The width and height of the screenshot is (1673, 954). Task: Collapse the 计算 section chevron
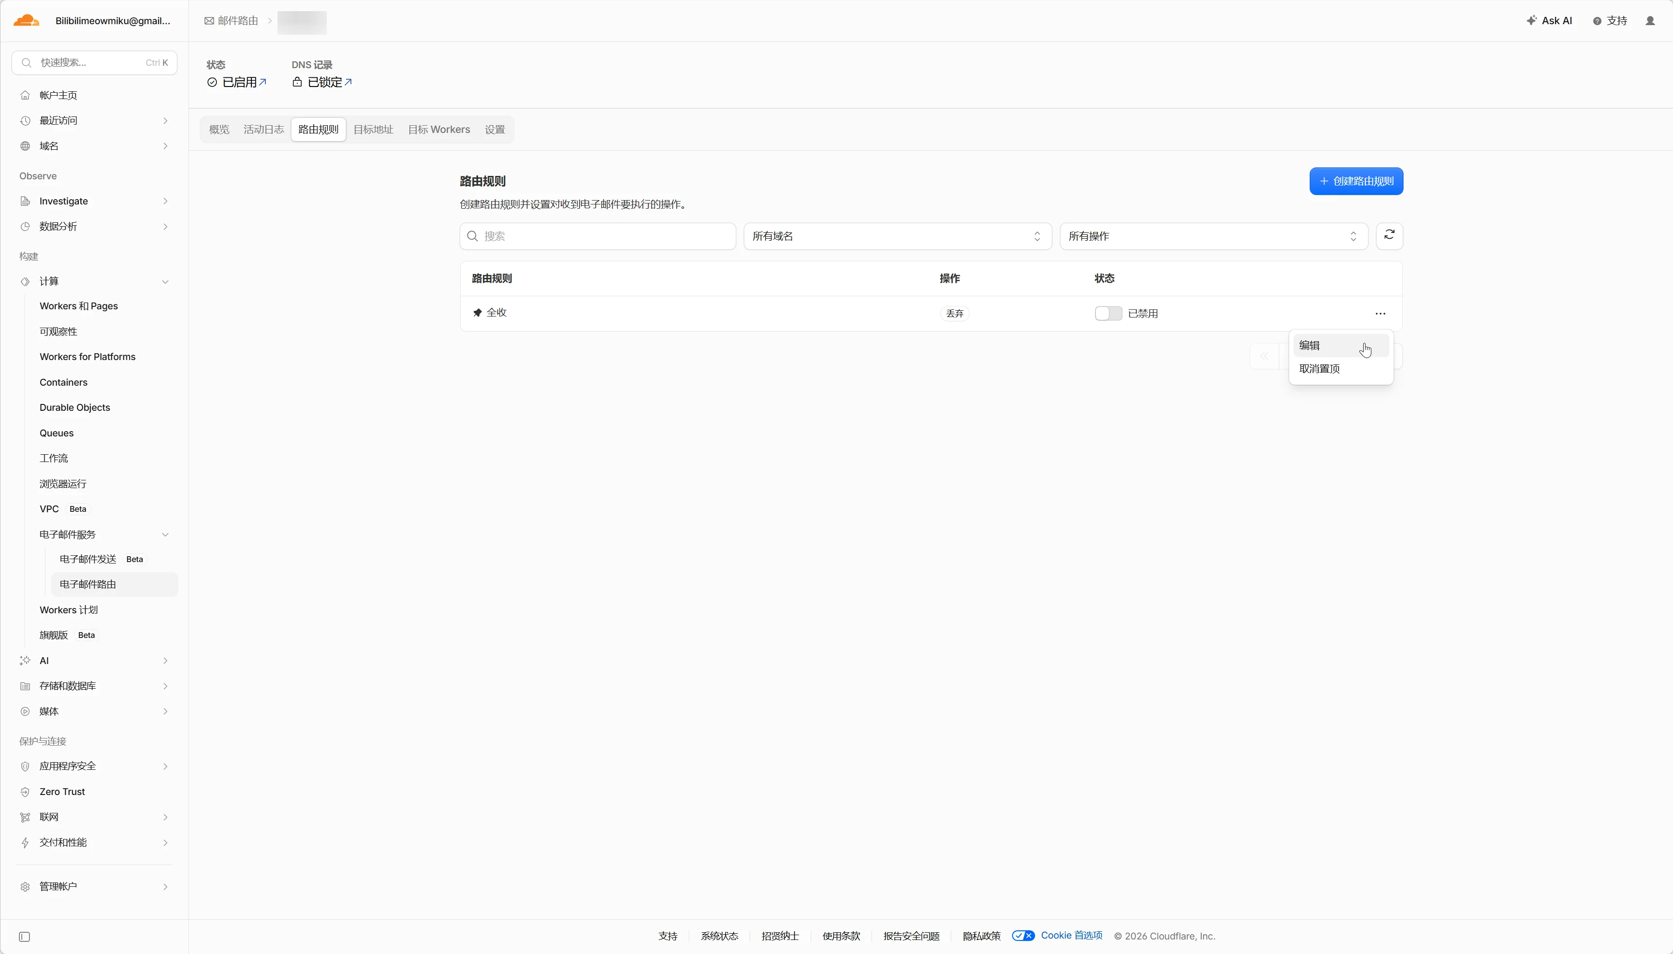pos(165,282)
